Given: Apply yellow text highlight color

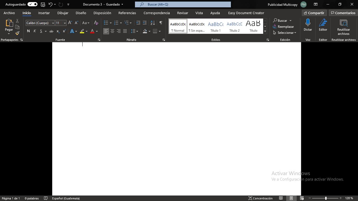Looking at the screenshot, I should point(82,31).
